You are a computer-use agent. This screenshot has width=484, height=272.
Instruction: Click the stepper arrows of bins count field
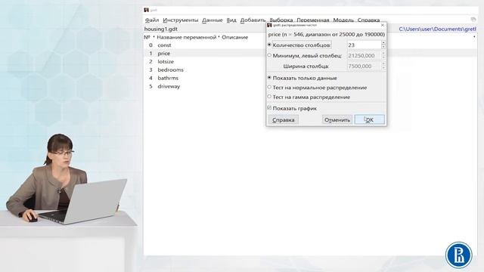pyautogui.click(x=383, y=45)
